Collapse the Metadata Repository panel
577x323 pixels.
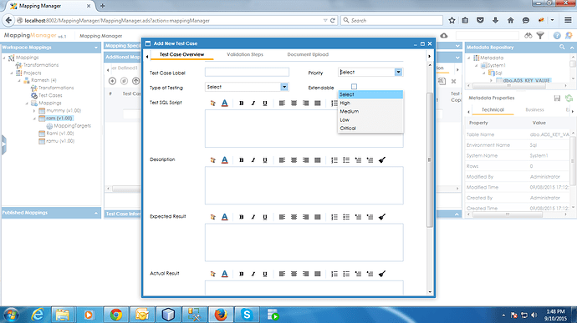click(x=572, y=48)
